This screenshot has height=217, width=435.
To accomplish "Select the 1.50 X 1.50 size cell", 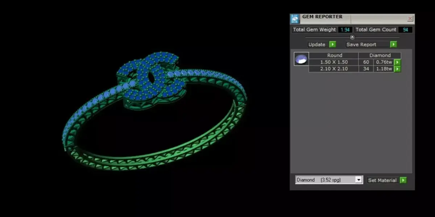I will tap(333, 62).
